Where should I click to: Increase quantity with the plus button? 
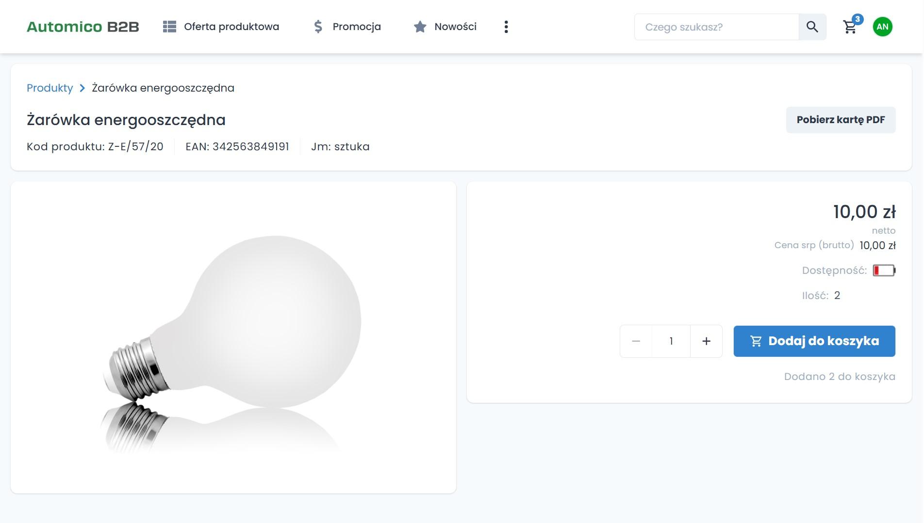pyautogui.click(x=706, y=341)
